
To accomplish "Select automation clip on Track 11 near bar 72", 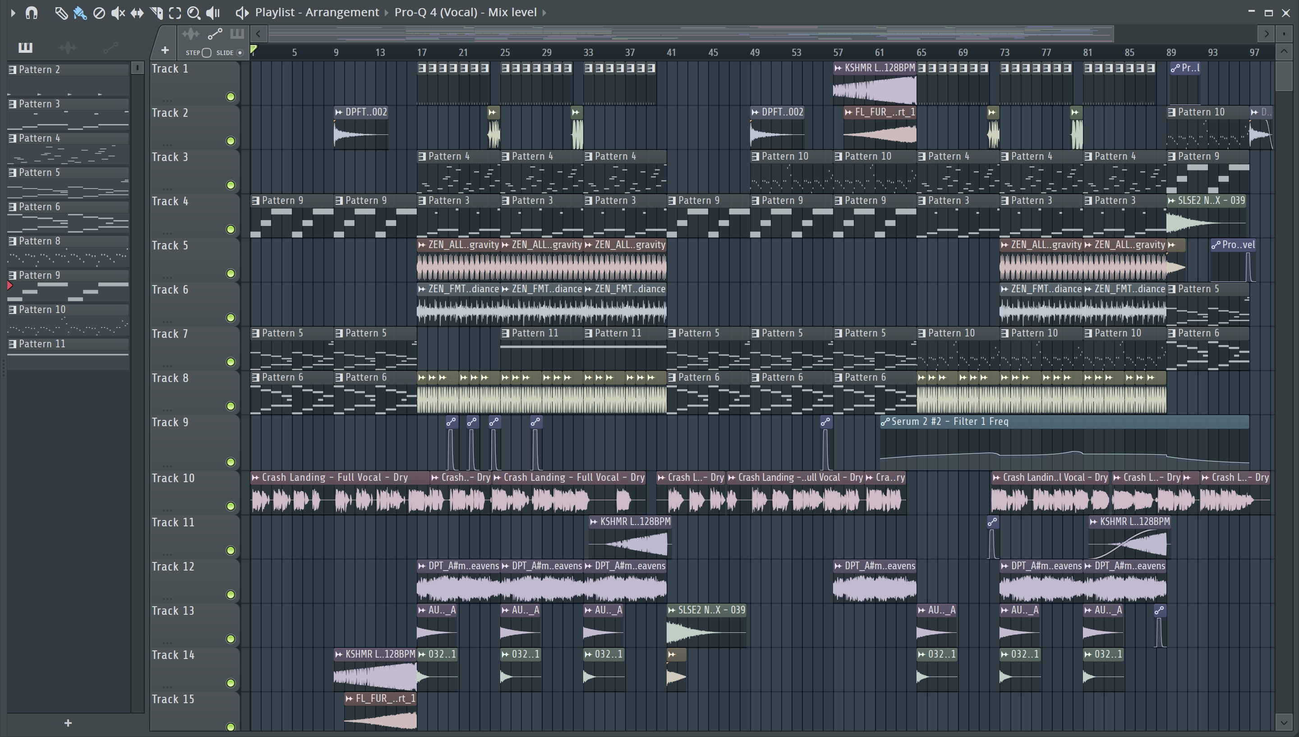I will point(992,538).
